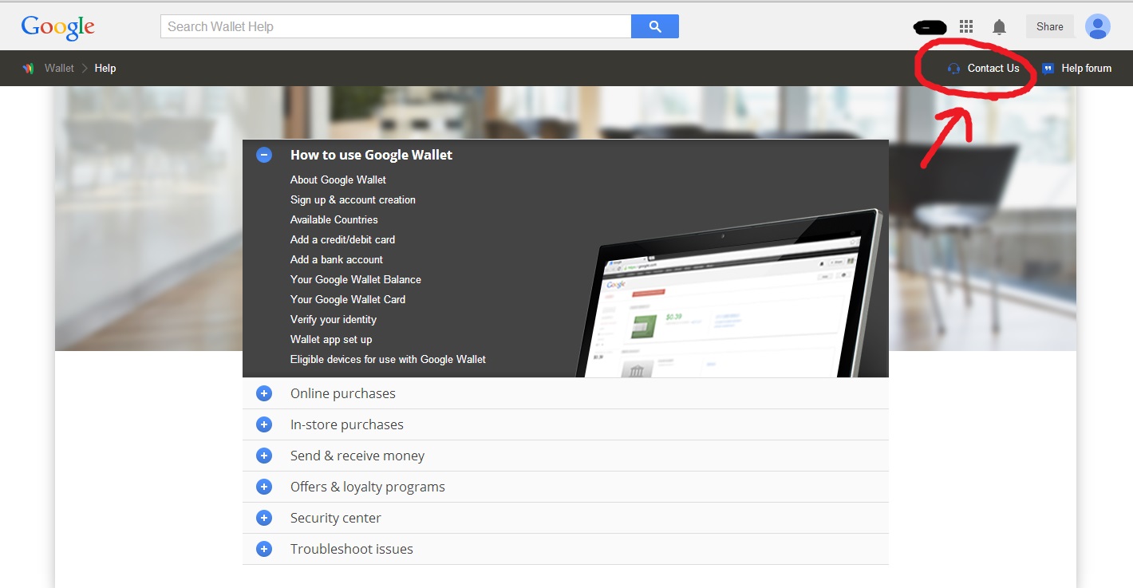Open Verify your identity article
Screen dimensions: 1133x588
pyautogui.click(x=334, y=319)
